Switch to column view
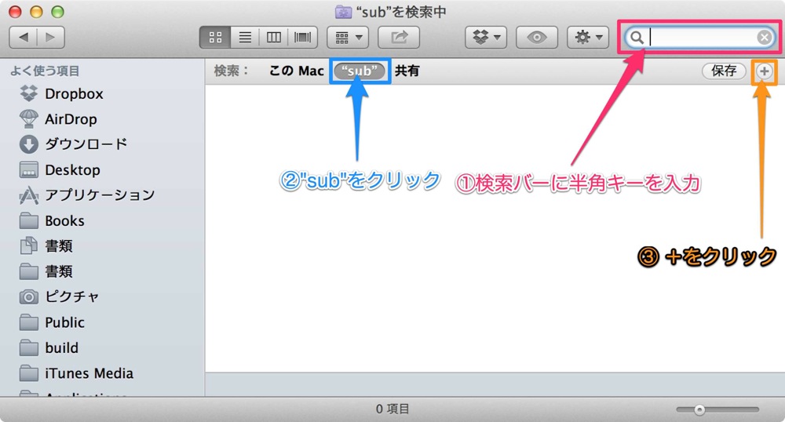The height and width of the screenshot is (422, 785). (x=273, y=37)
